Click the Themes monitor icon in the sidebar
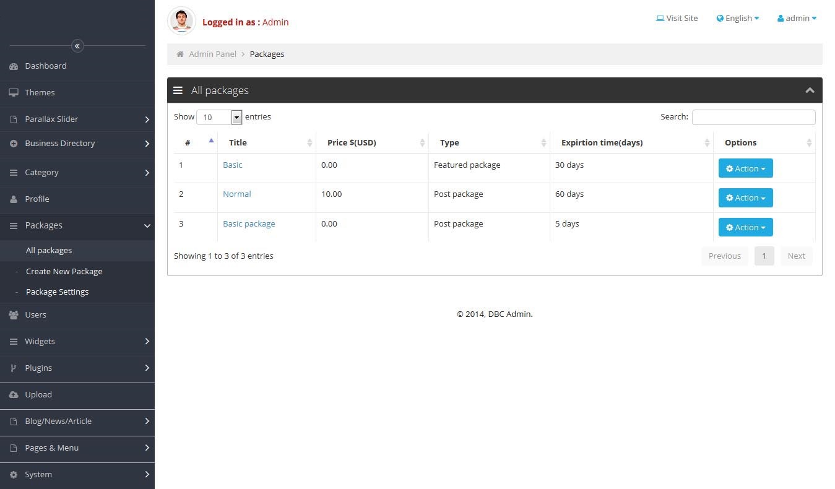 point(14,93)
